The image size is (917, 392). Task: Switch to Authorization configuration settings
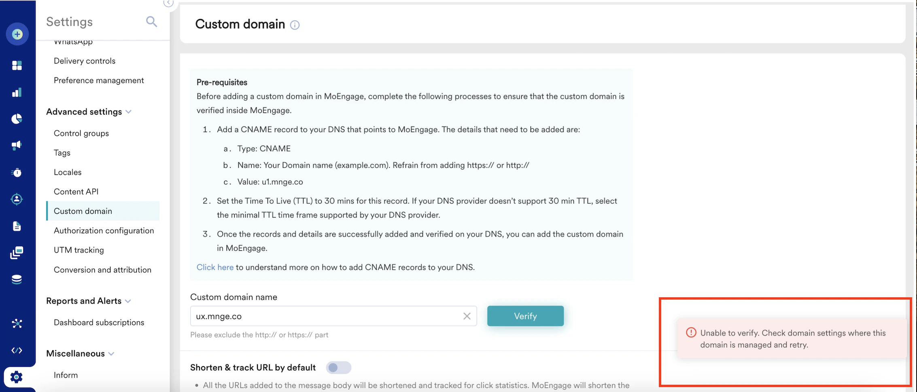point(104,230)
